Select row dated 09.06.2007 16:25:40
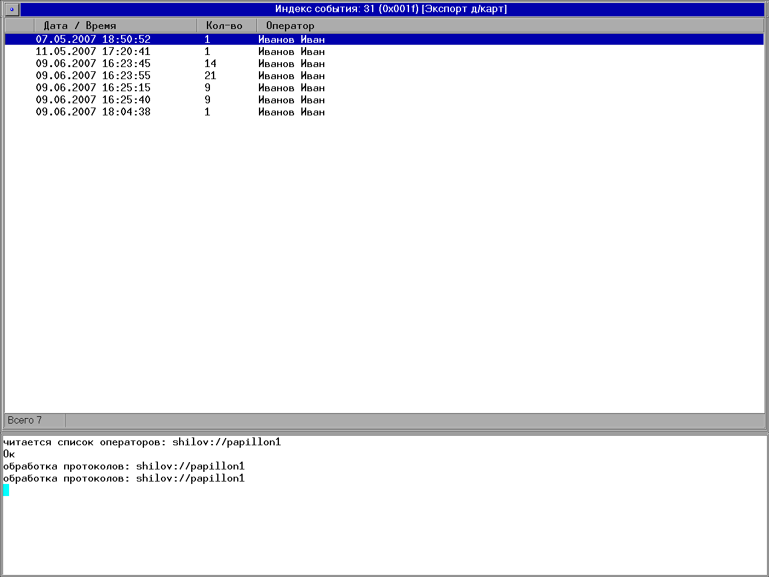This screenshot has height=577, width=769. tap(384, 100)
